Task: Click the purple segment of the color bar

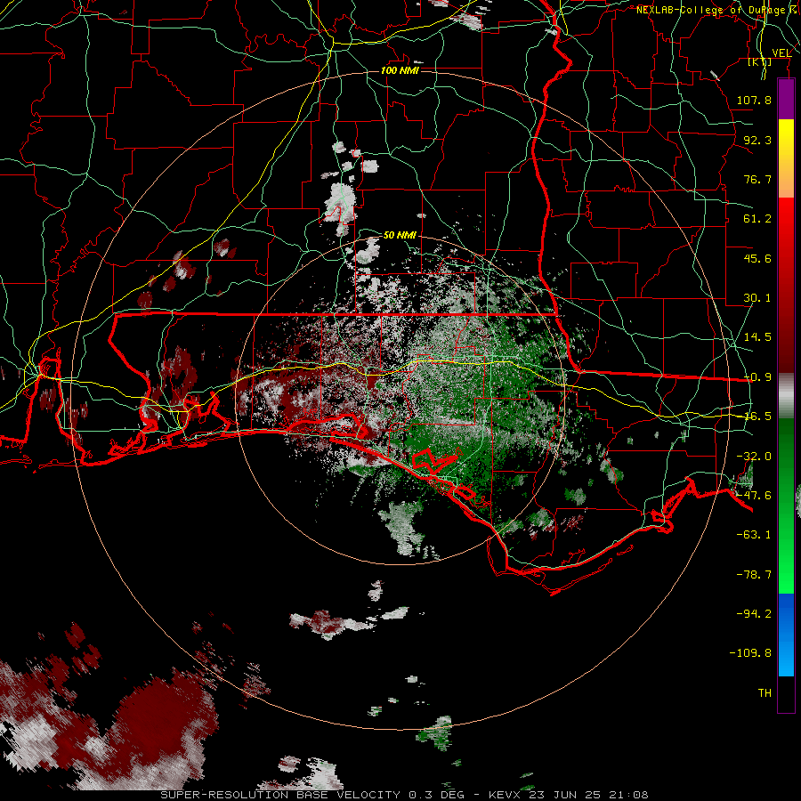Action: (786, 100)
